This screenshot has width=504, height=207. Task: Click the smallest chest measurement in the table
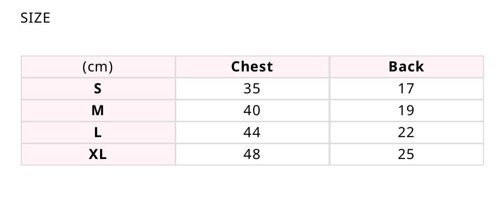(252, 89)
